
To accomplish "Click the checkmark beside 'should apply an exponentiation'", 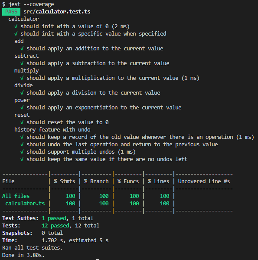I will click(x=22, y=108).
